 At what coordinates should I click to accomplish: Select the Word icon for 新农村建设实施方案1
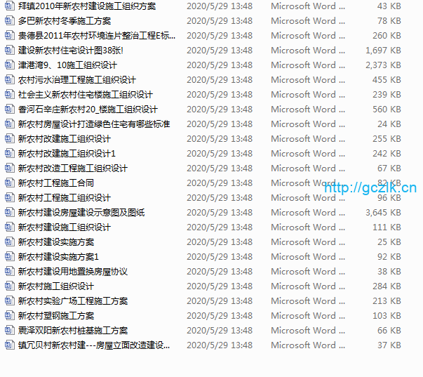[10, 257]
